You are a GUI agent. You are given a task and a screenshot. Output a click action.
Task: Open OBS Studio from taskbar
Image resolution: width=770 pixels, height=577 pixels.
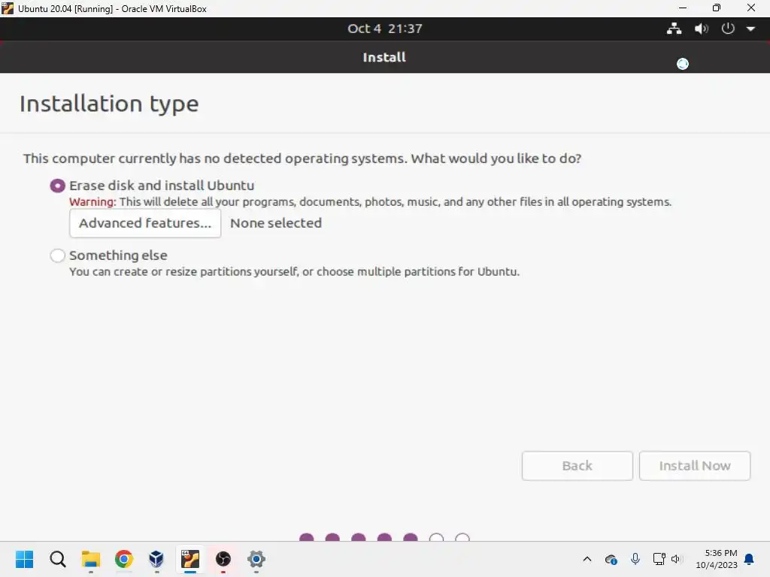pyautogui.click(x=223, y=559)
